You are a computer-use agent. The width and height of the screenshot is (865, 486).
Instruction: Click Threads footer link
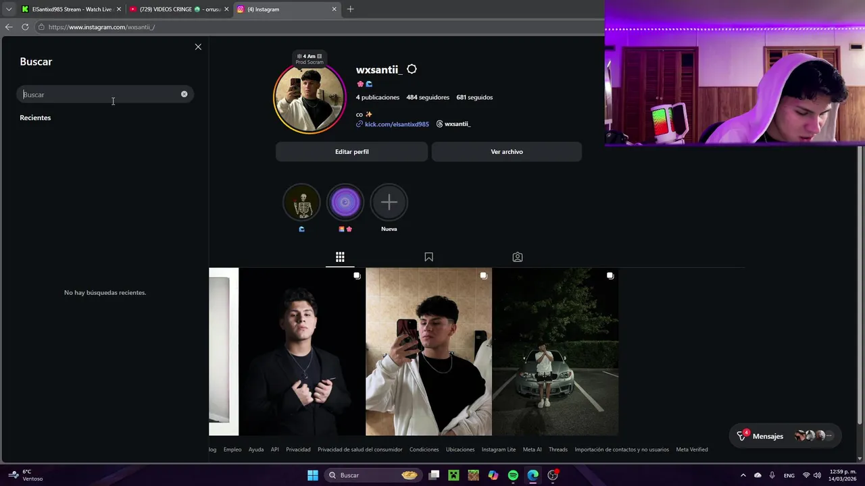[558, 450]
